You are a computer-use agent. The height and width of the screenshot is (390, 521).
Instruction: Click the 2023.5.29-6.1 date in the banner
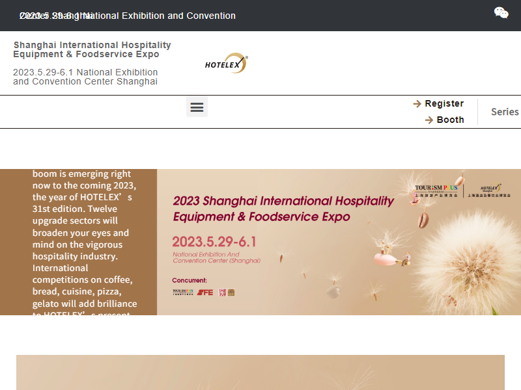(x=215, y=241)
